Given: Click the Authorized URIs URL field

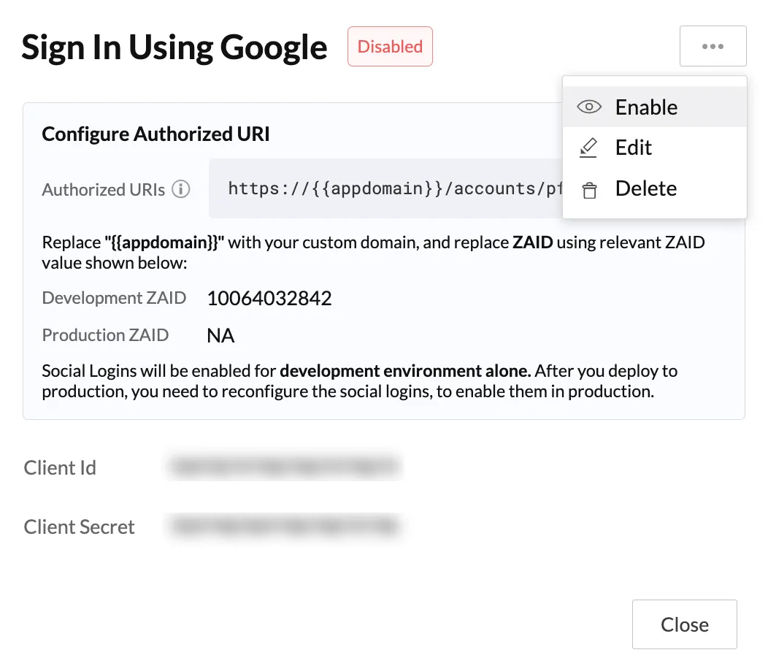Looking at the screenshot, I should (x=385, y=188).
